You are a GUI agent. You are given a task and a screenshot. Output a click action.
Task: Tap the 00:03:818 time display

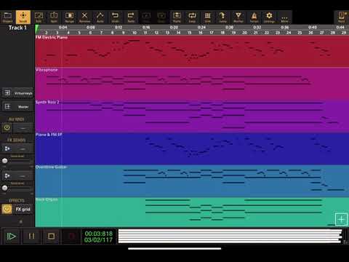[x=99, y=234]
